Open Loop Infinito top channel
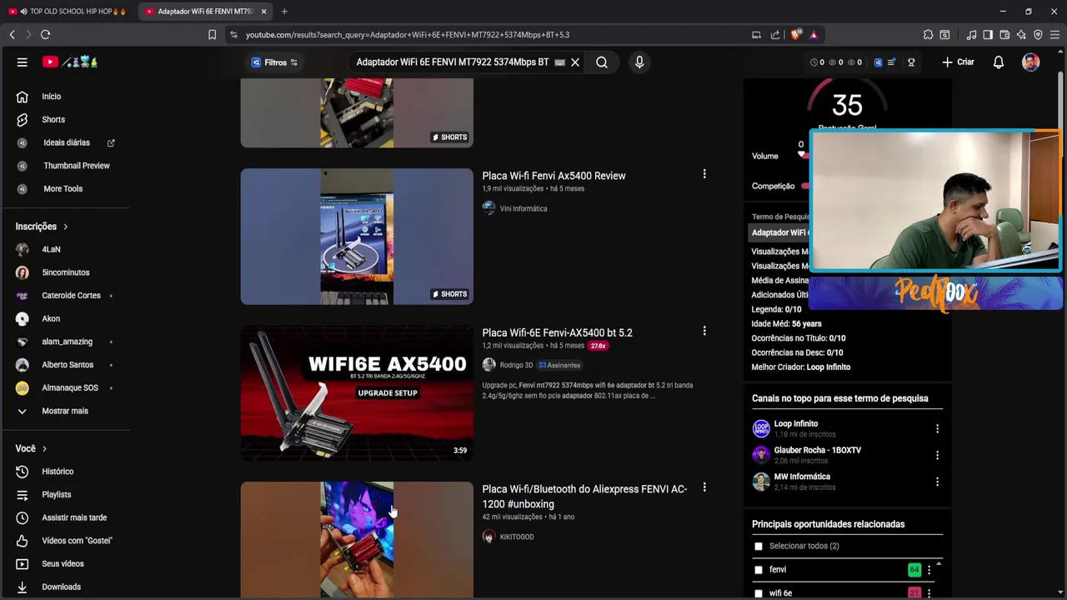The width and height of the screenshot is (1067, 600). [796, 423]
